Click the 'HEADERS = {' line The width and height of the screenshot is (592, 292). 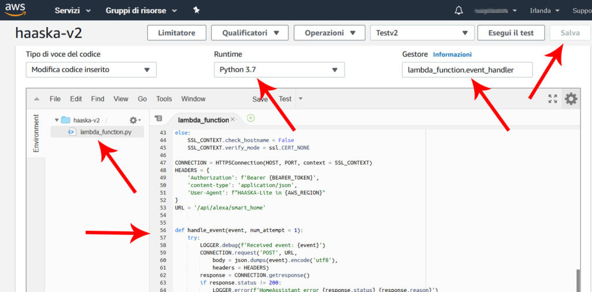coord(192,170)
